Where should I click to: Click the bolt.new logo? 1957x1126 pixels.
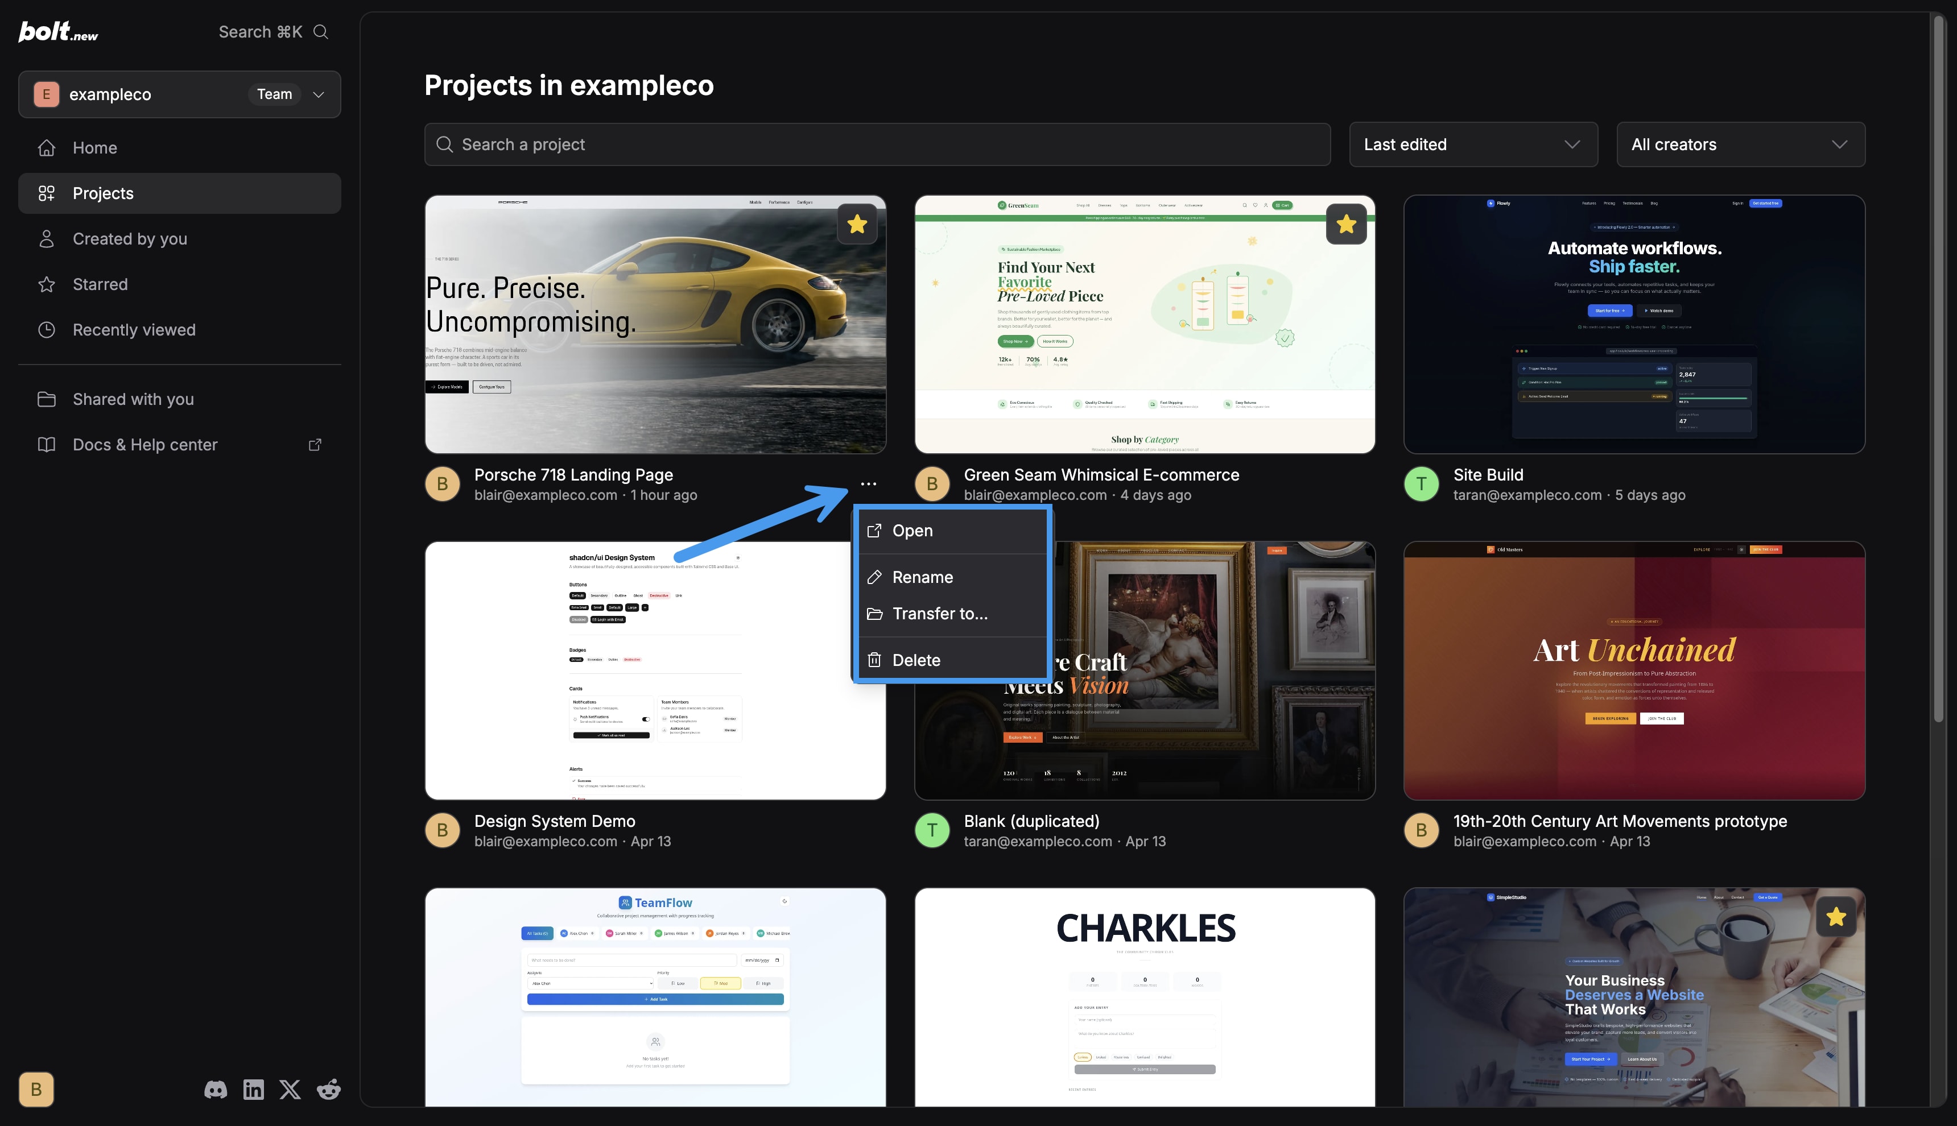(57, 31)
